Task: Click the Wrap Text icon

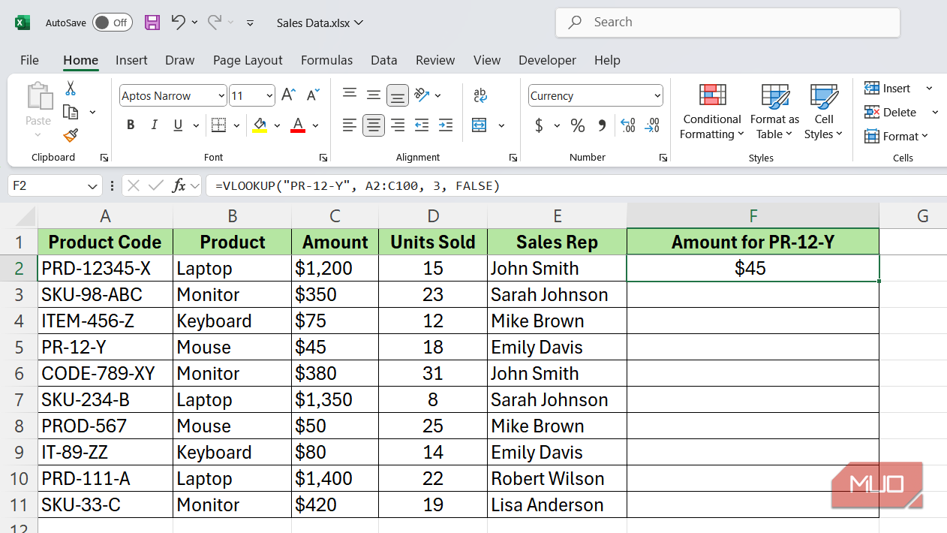Action: 480,95
